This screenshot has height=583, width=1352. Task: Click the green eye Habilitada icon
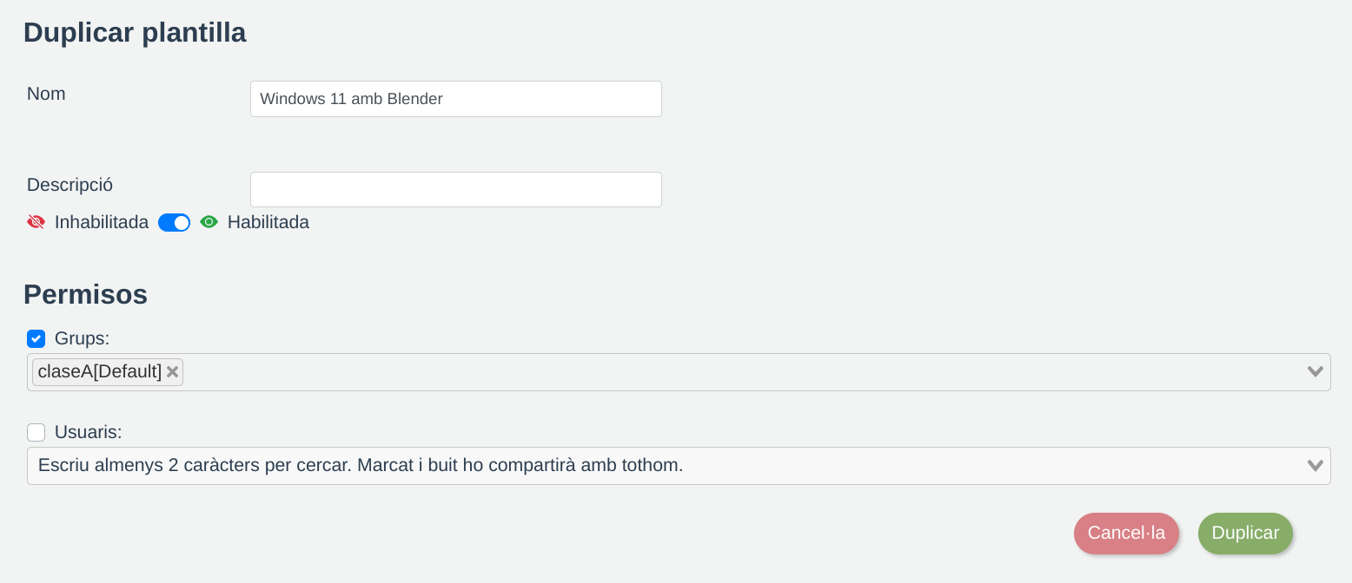click(x=209, y=222)
